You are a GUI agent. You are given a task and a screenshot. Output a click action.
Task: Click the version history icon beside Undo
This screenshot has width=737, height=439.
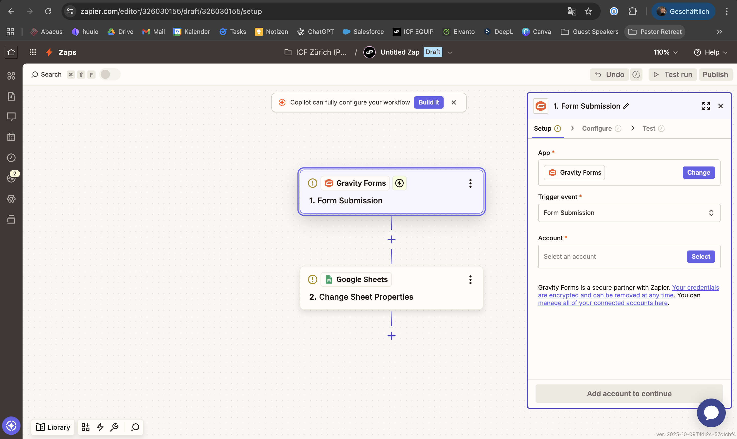[x=636, y=75]
